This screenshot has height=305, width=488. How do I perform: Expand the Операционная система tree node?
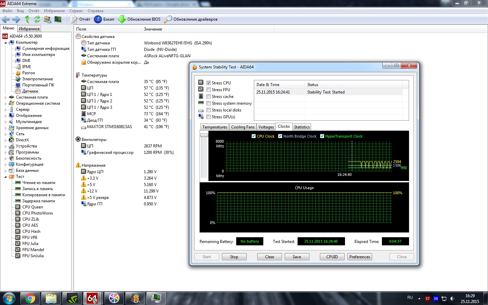click(x=5, y=104)
